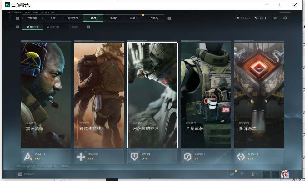
Task: Click the 三角洲行动 app logo in title bar
Action: pyautogui.click(x=7, y=5)
